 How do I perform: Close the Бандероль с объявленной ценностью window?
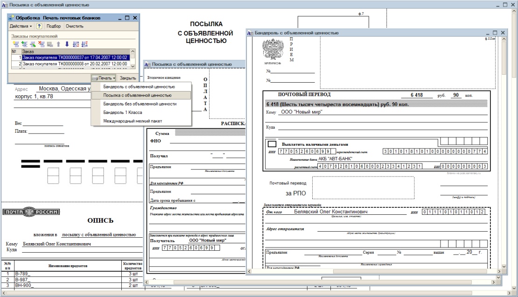[x=503, y=33]
